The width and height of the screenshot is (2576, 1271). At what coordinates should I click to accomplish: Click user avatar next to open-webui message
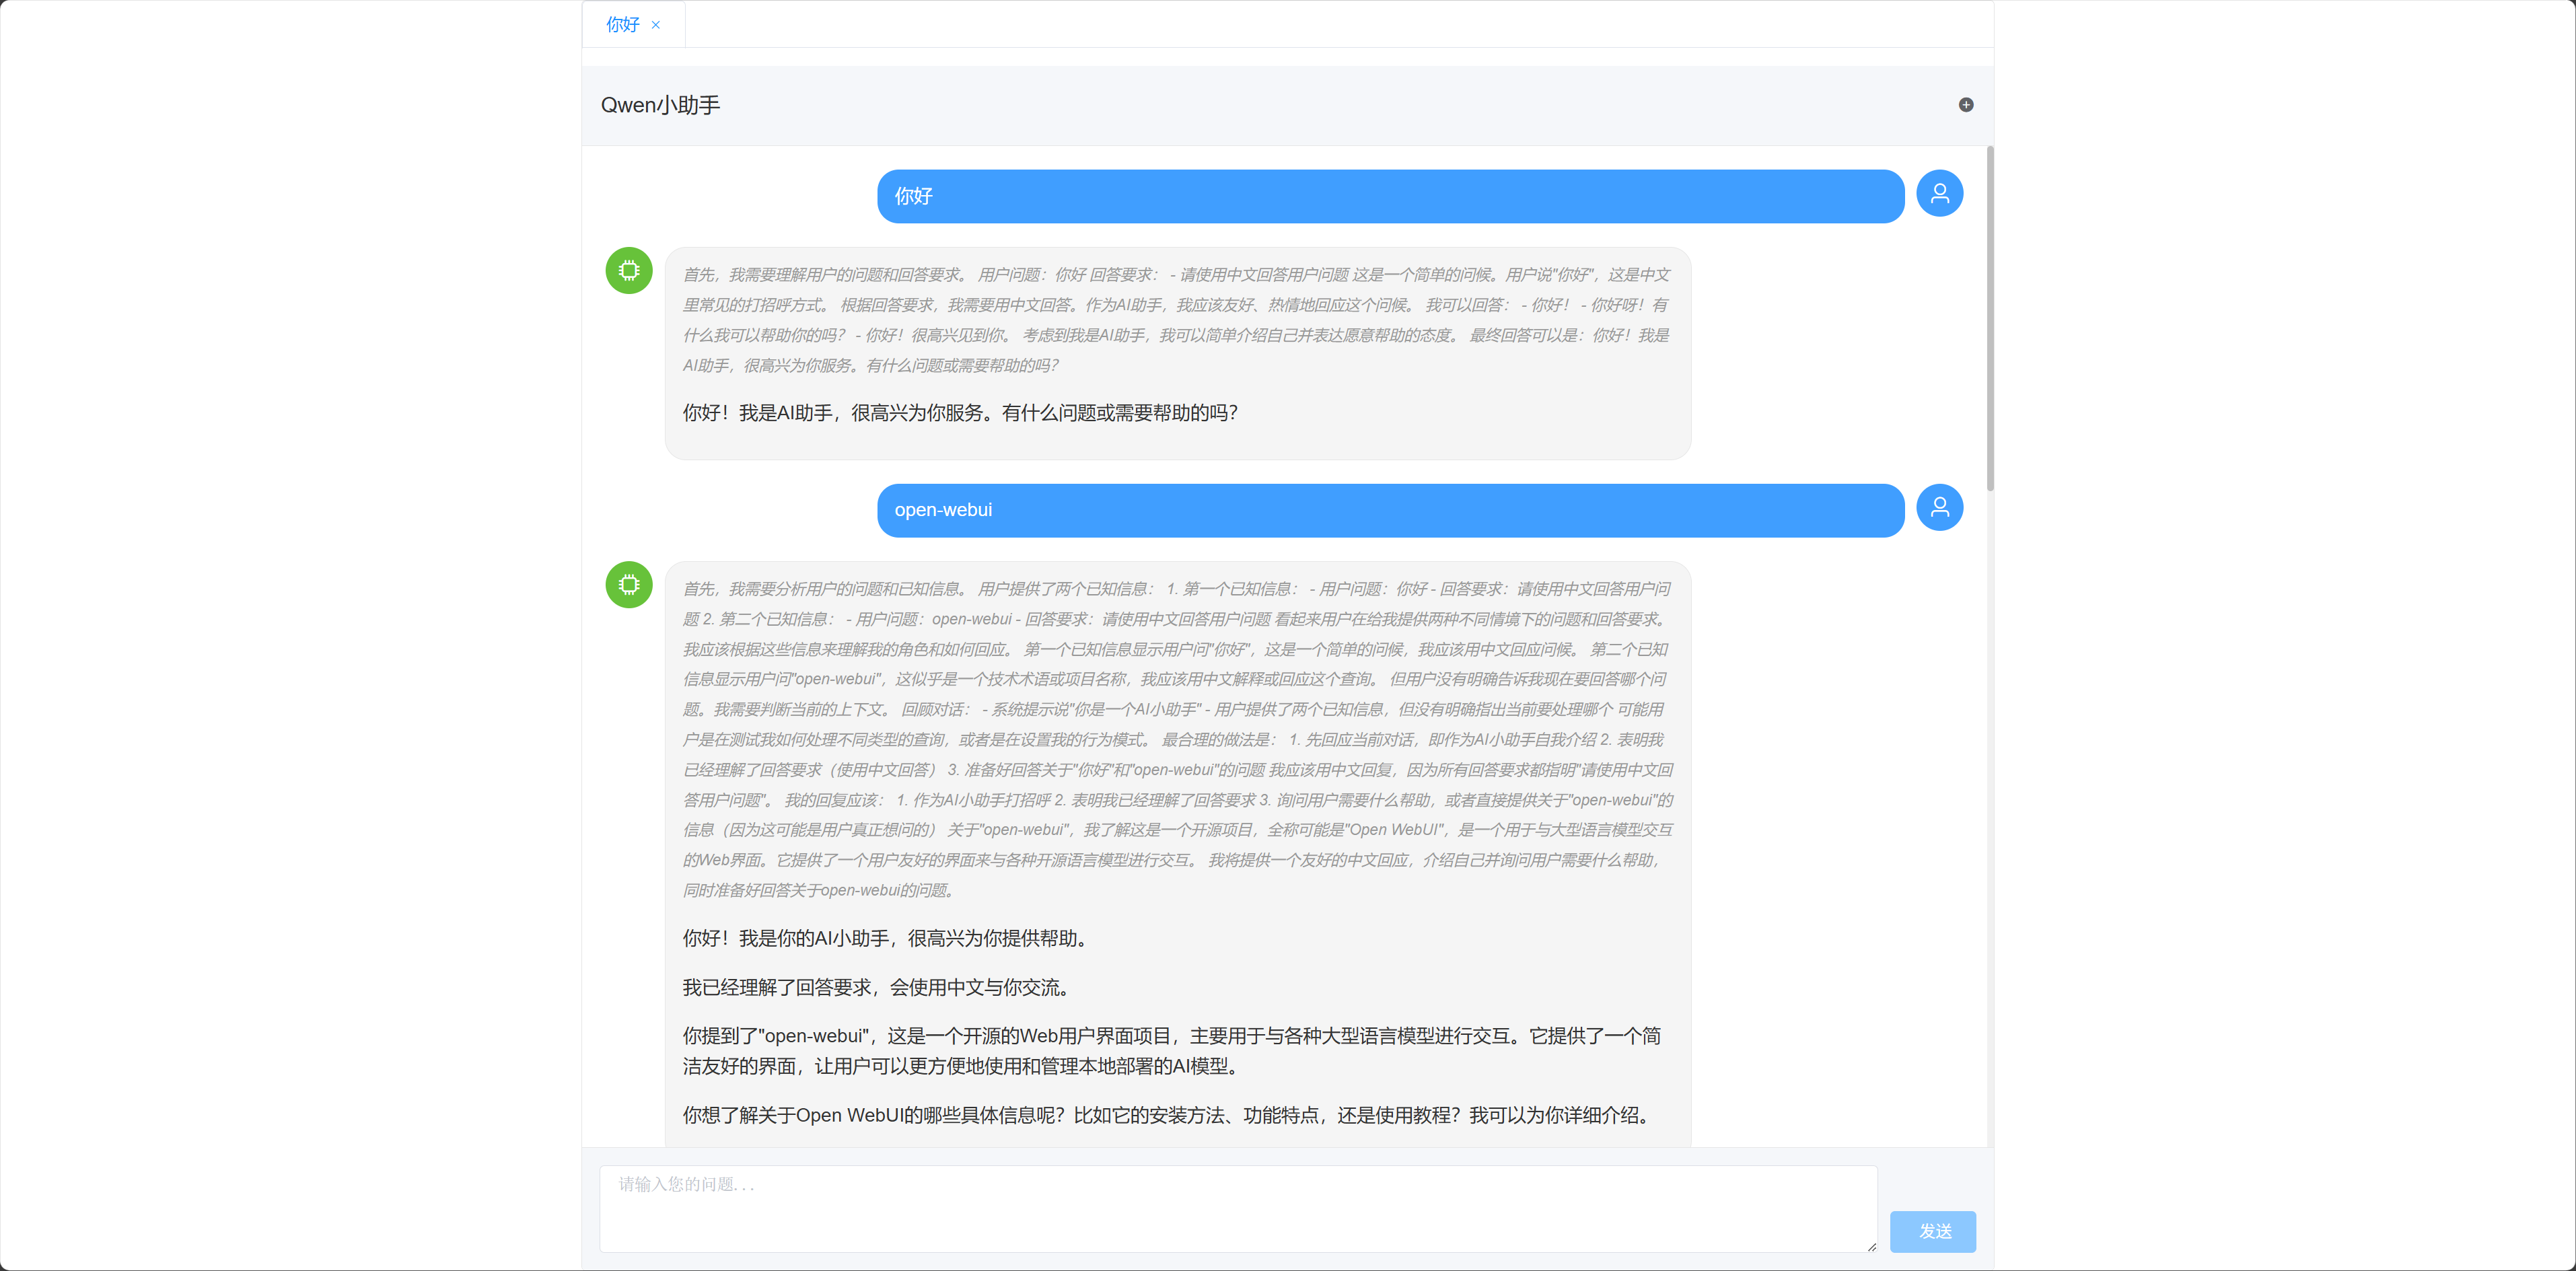1939,508
